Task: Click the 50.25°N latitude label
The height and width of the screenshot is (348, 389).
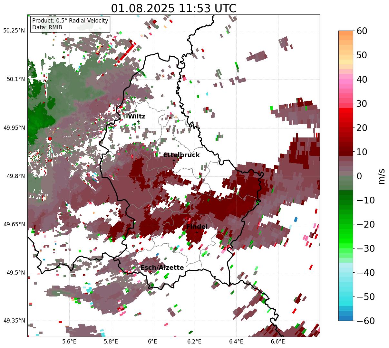Action: pyautogui.click(x=14, y=31)
